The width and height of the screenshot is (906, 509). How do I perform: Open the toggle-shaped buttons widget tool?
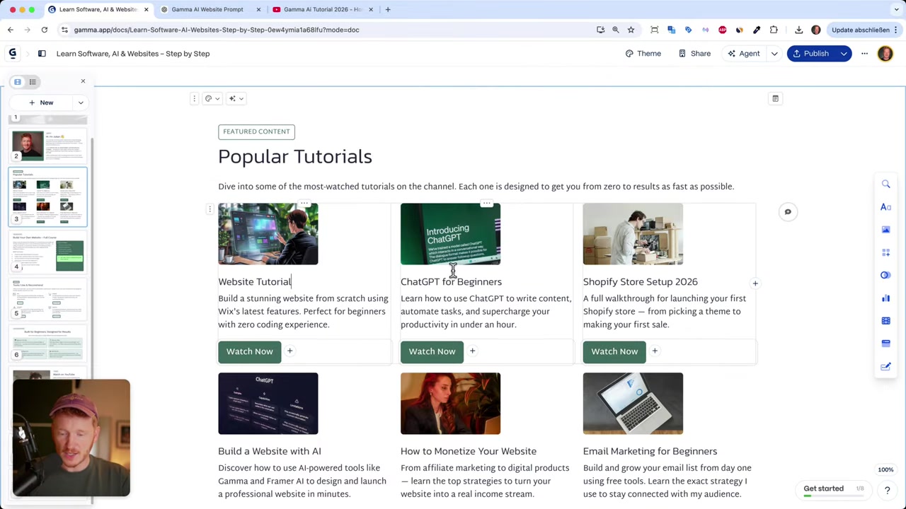[x=885, y=275]
